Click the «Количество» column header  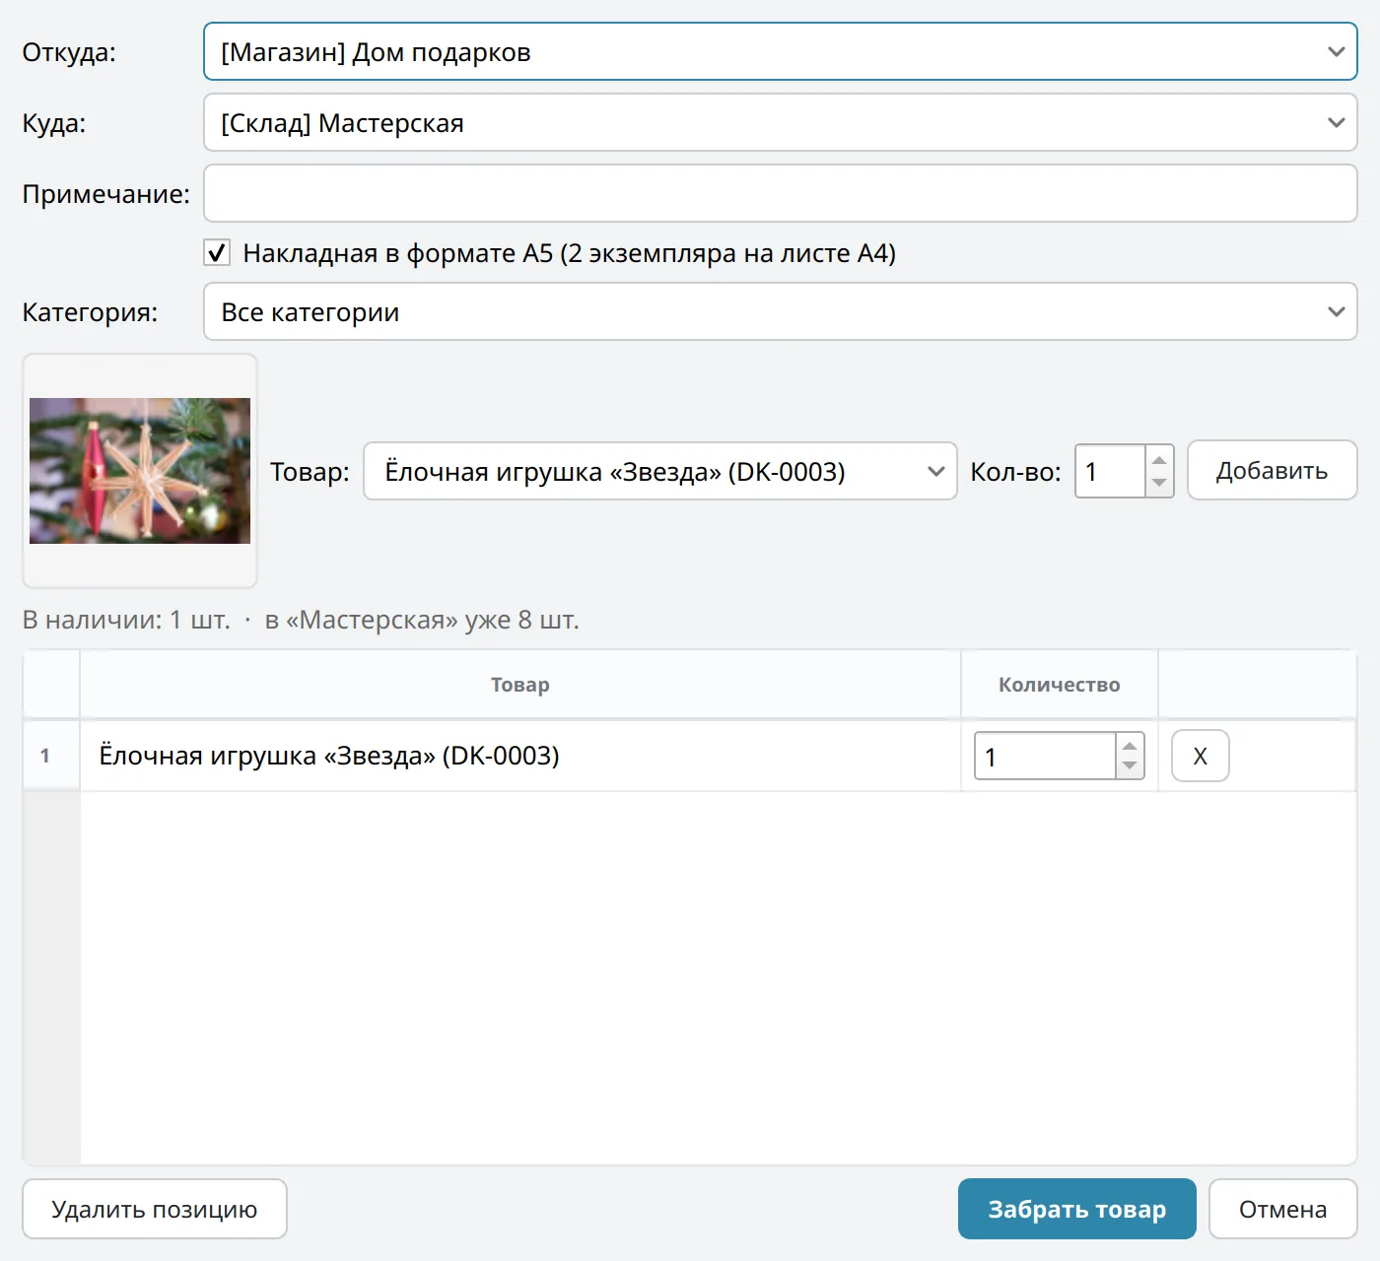pos(1060,685)
